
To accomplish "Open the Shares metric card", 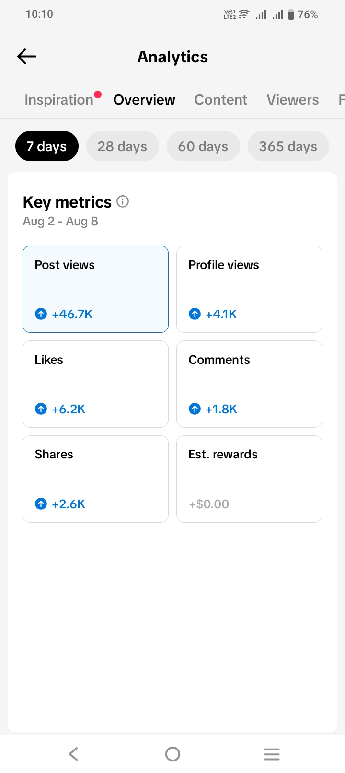I will tap(95, 479).
